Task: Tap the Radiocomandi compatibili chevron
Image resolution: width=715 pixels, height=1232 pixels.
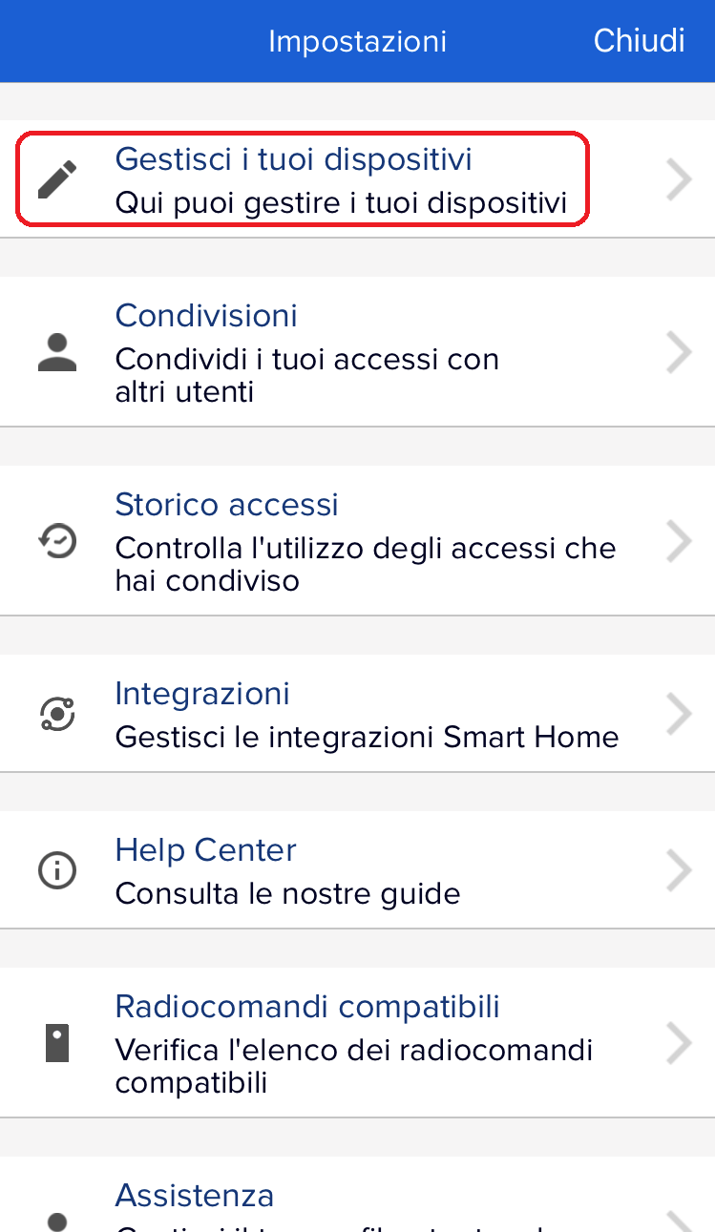Action: [678, 1043]
